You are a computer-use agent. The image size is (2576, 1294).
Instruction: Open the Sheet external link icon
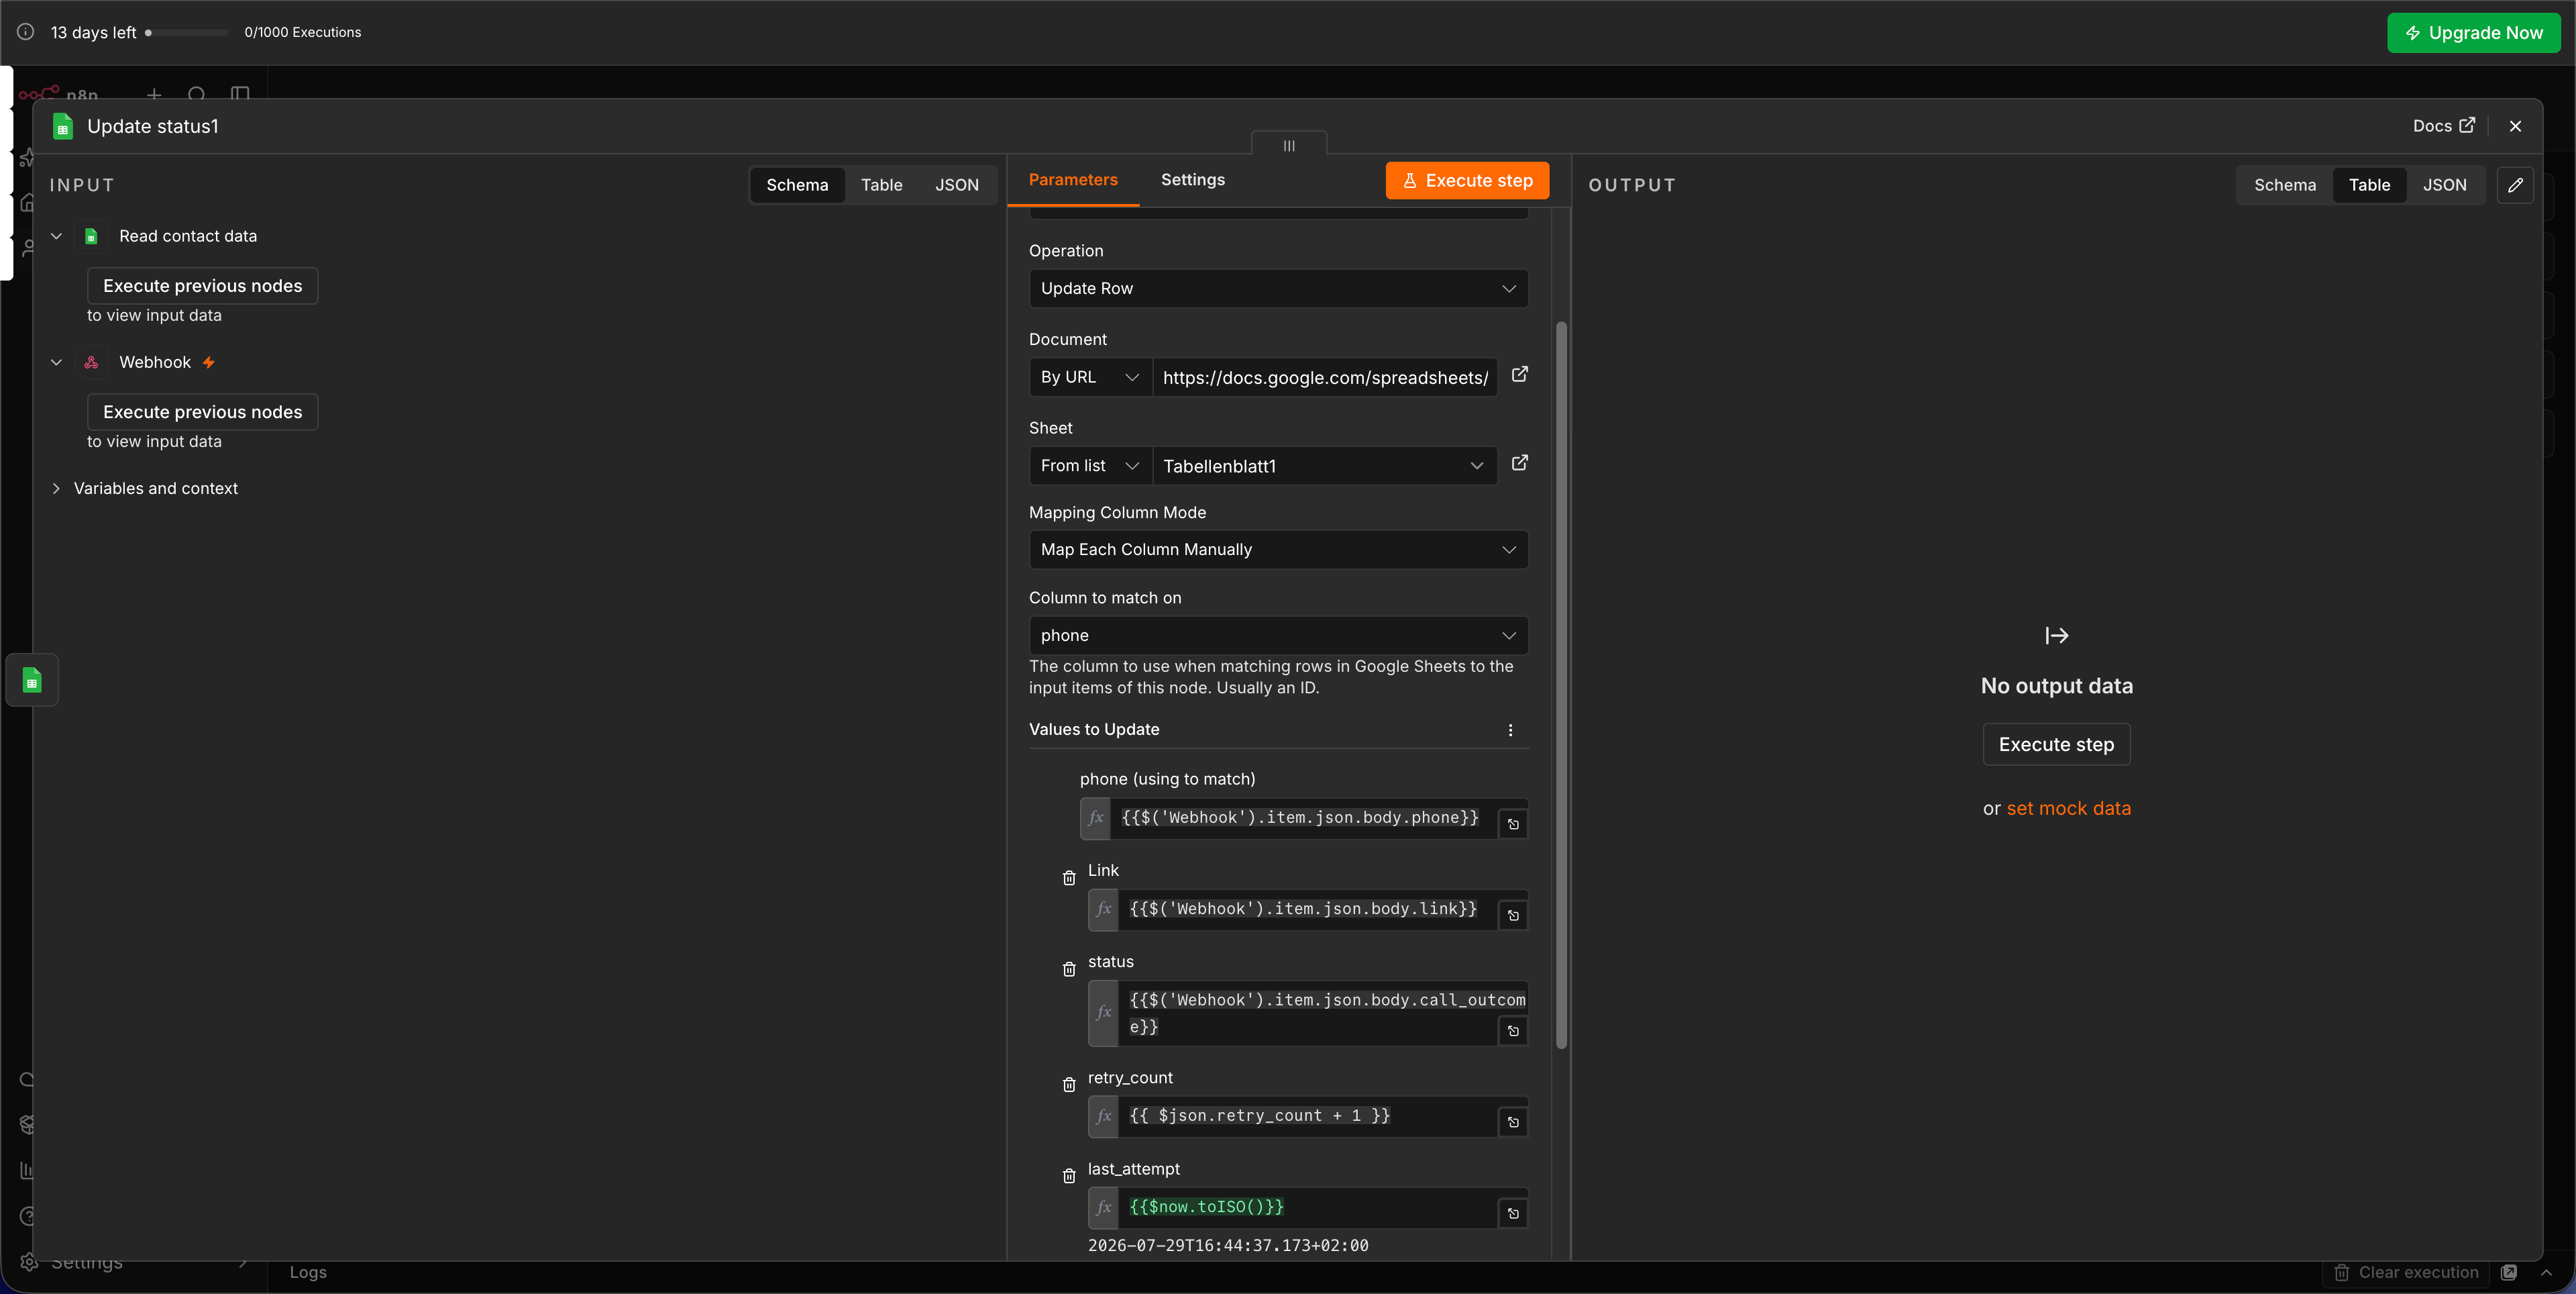pyautogui.click(x=1519, y=462)
